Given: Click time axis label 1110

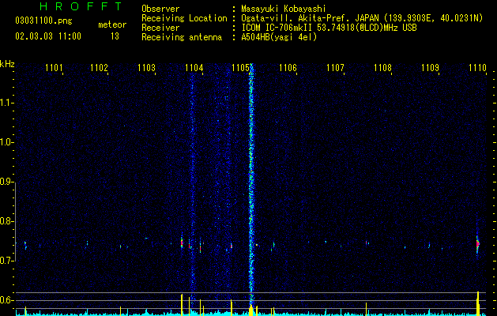Looking at the screenshot, I should click(477, 67).
